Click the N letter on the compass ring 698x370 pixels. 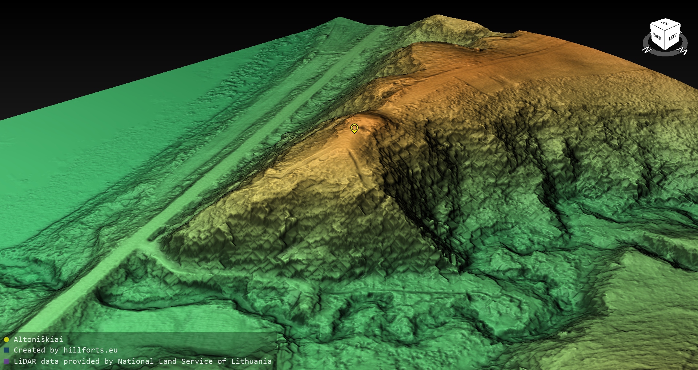pos(647,50)
